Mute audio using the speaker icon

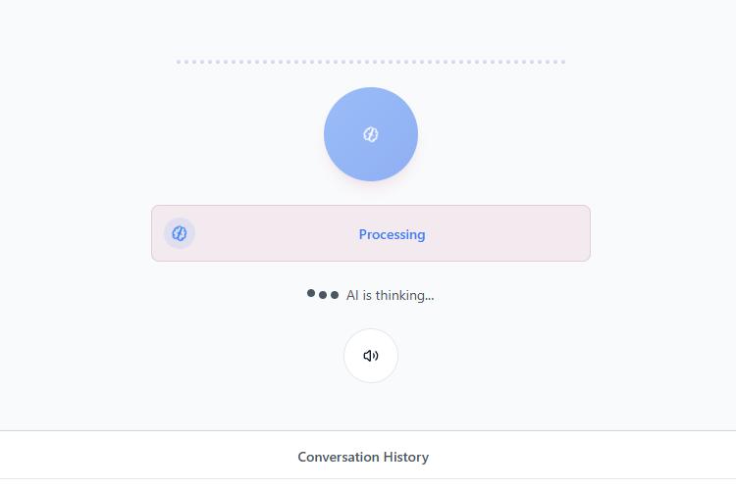[371, 356]
